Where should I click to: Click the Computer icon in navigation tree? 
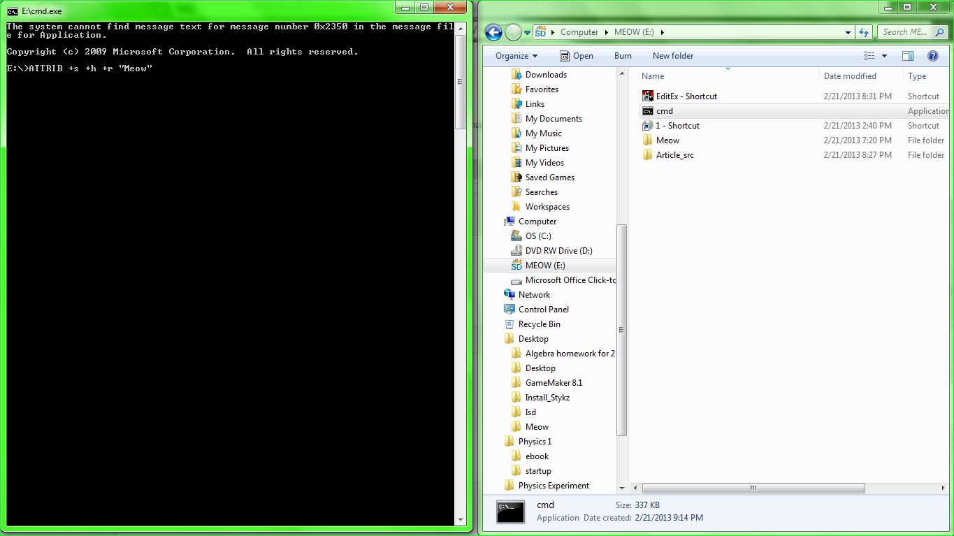pyautogui.click(x=509, y=222)
